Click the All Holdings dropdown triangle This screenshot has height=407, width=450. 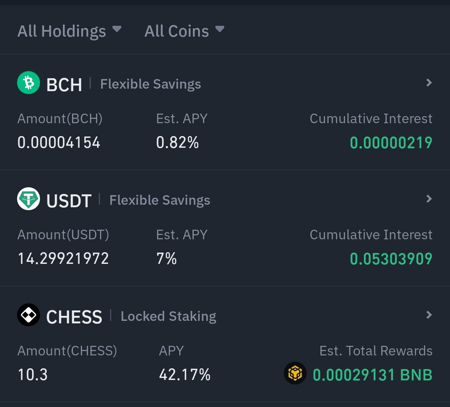(x=117, y=29)
